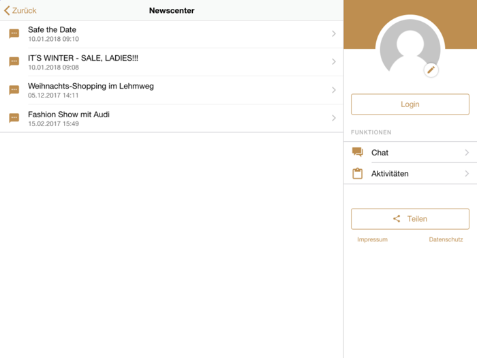Click the chevron on the Fashion Show row
The image size is (477, 358).
(x=334, y=118)
